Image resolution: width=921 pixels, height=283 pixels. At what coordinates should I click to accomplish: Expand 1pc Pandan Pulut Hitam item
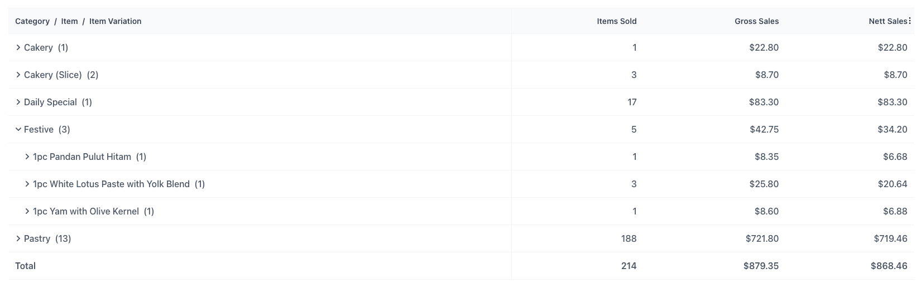(27, 157)
